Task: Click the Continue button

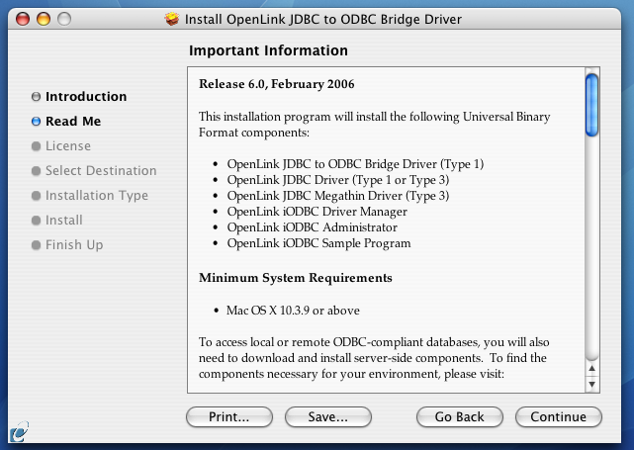Action: pos(559,416)
